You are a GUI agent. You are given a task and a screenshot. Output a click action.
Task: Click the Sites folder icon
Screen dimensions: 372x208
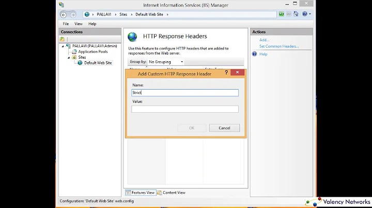point(74,57)
